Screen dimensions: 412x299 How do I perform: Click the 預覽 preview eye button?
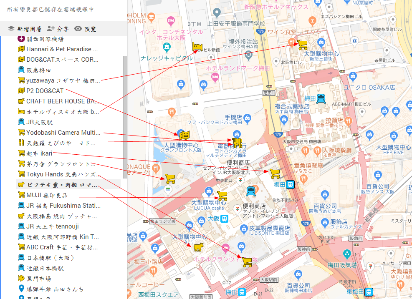85,29
